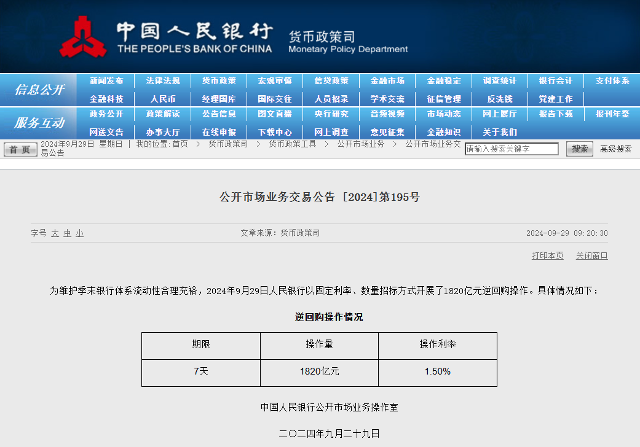Open 政策解读 under 服务互动
640x447 pixels.
click(x=163, y=114)
